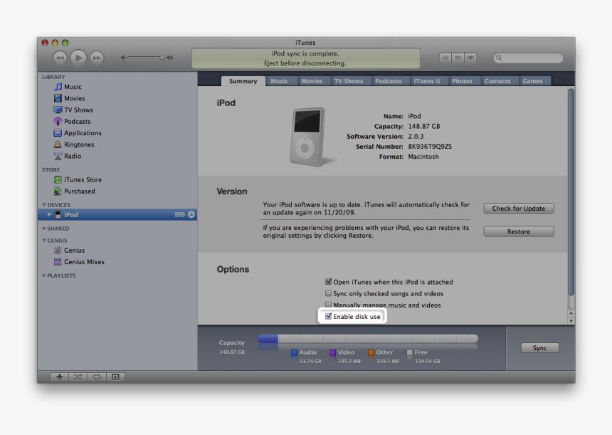The height and width of the screenshot is (435, 612).
Task: Click Check for Update
Action: [x=518, y=208]
